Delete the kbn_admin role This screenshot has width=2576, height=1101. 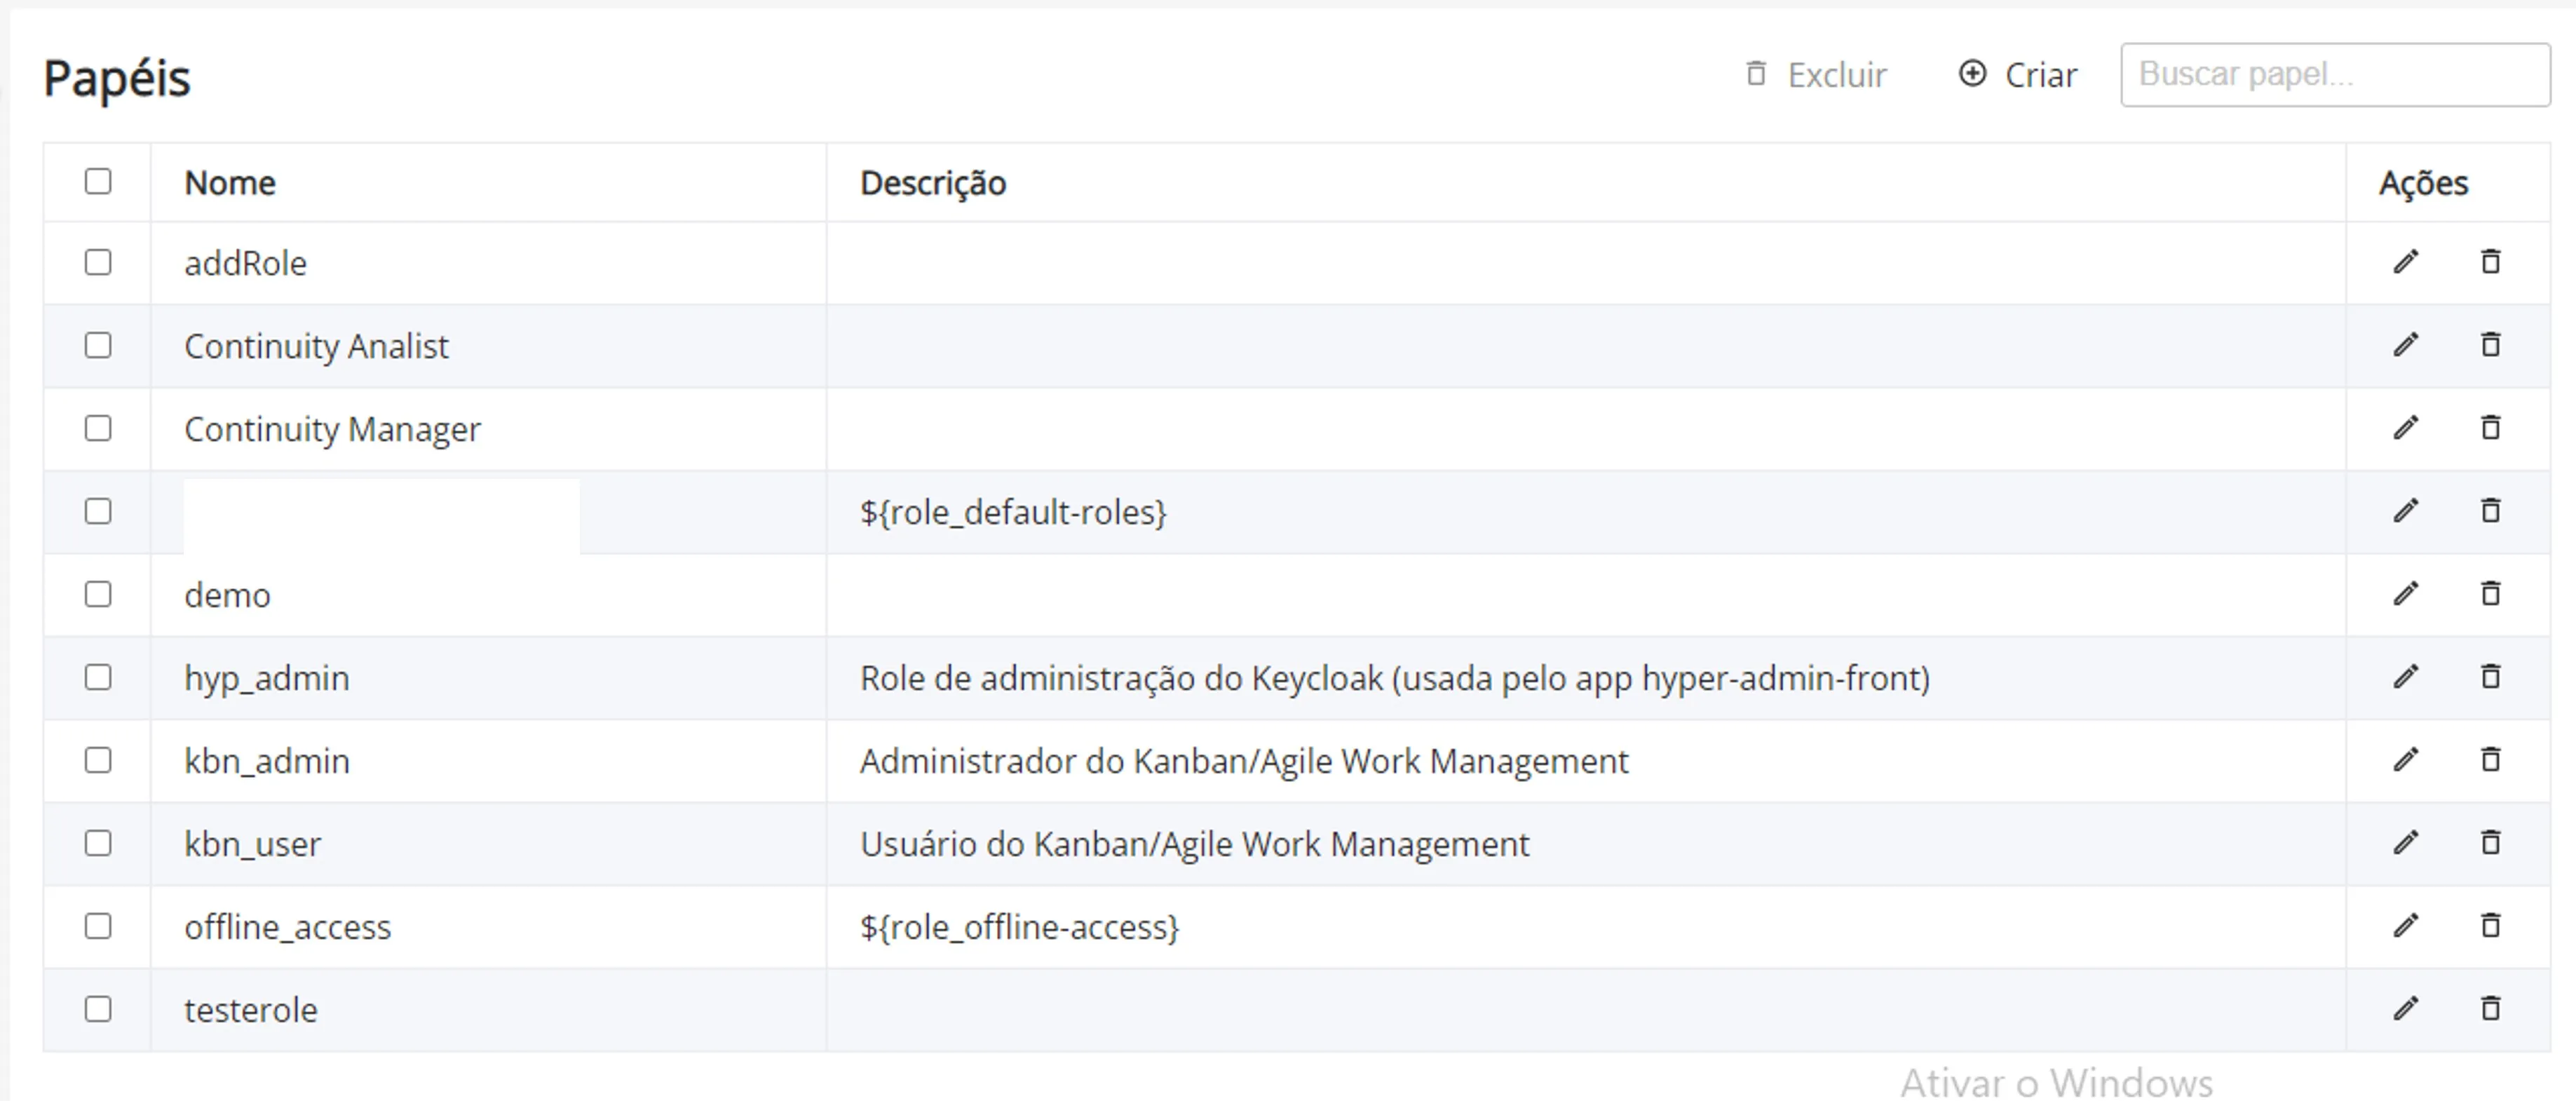tap(2491, 760)
